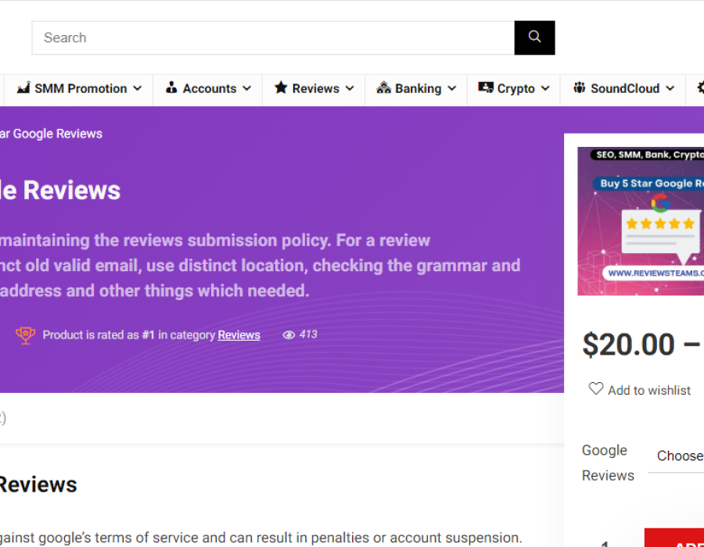This screenshot has height=547, width=704.
Task: Expand the SMM Promotion dropdown chevron
Action: (x=138, y=89)
